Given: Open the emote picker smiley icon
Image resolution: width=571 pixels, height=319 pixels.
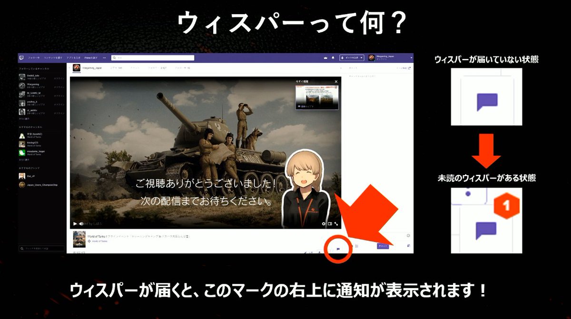Looking at the screenshot, I should 408,235.
